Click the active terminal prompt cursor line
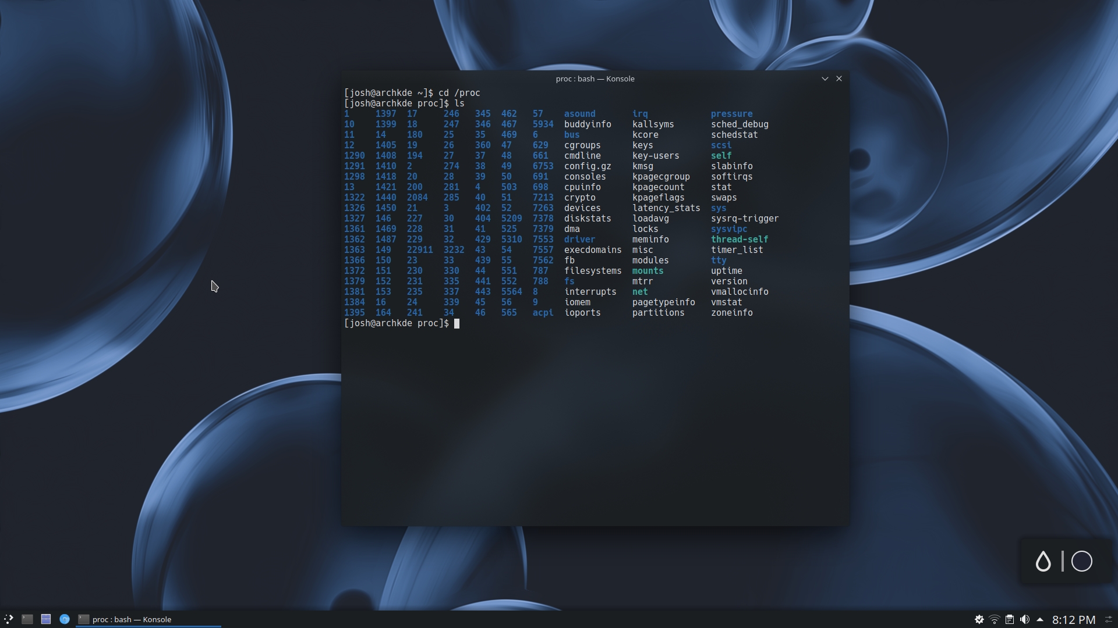1118x628 pixels. tap(402, 323)
